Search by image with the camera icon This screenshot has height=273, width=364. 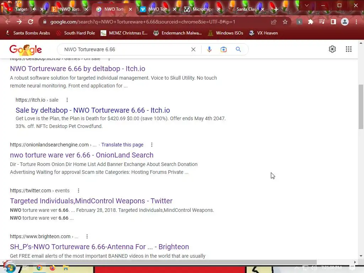[223, 49]
